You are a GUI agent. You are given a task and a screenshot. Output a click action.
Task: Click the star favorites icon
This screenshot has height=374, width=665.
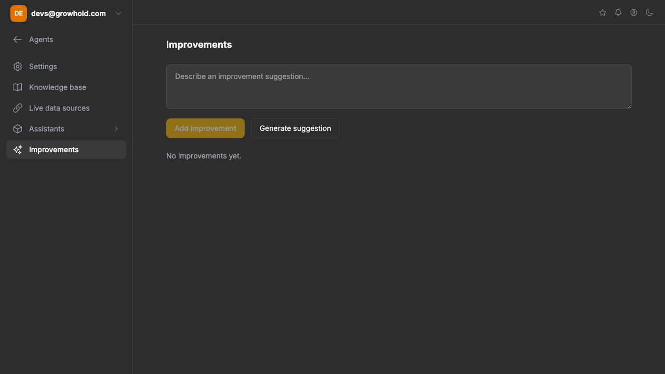pos(603,12)
